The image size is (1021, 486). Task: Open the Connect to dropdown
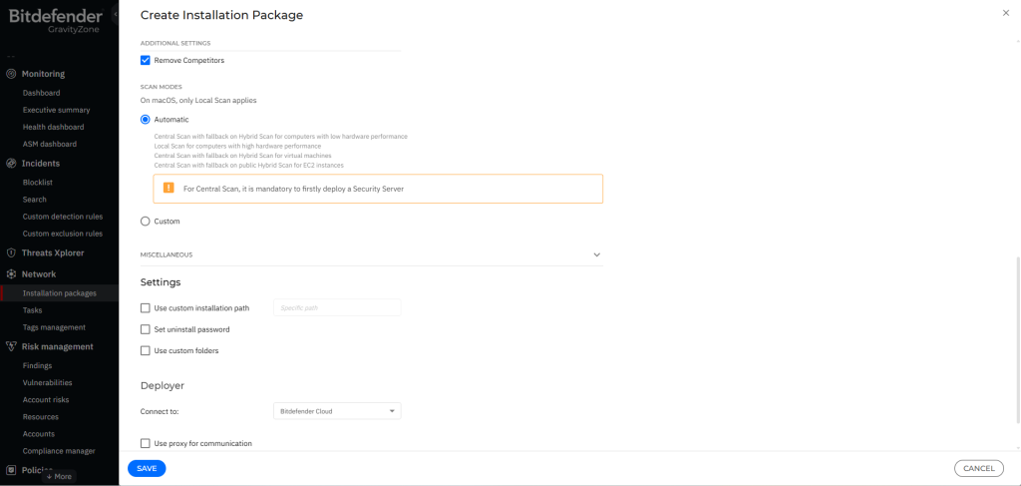click(337, 411)
